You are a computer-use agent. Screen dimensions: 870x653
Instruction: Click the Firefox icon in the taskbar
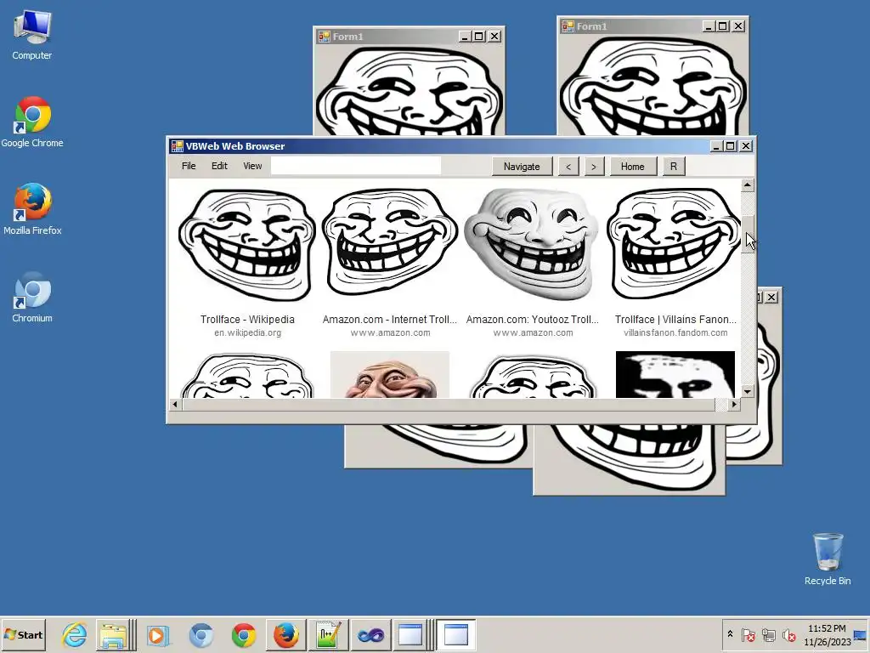285,635
